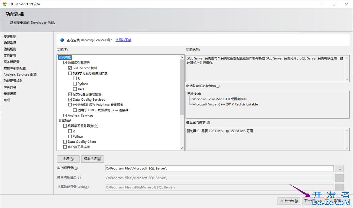Check Python under 机器学习服务器(独立)
This screenshot has height=208, width=353.
tap(70, 136)
